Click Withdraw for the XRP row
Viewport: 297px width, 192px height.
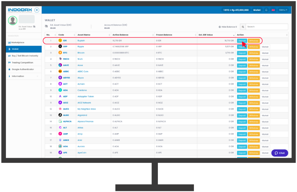[x=254, y=47]
